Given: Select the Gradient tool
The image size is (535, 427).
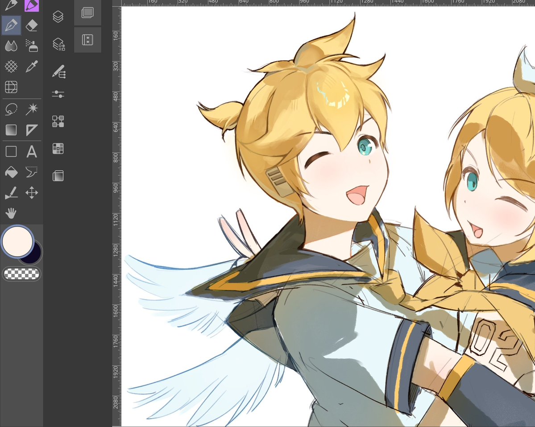Looking at the screenshot, I should coord(11,130).
